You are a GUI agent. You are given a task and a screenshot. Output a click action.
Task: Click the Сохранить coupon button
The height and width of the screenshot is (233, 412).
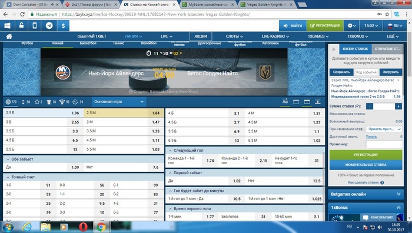point(341,72)
